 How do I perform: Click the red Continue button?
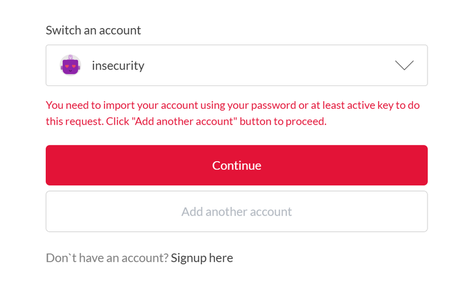(x=236, y=165)
